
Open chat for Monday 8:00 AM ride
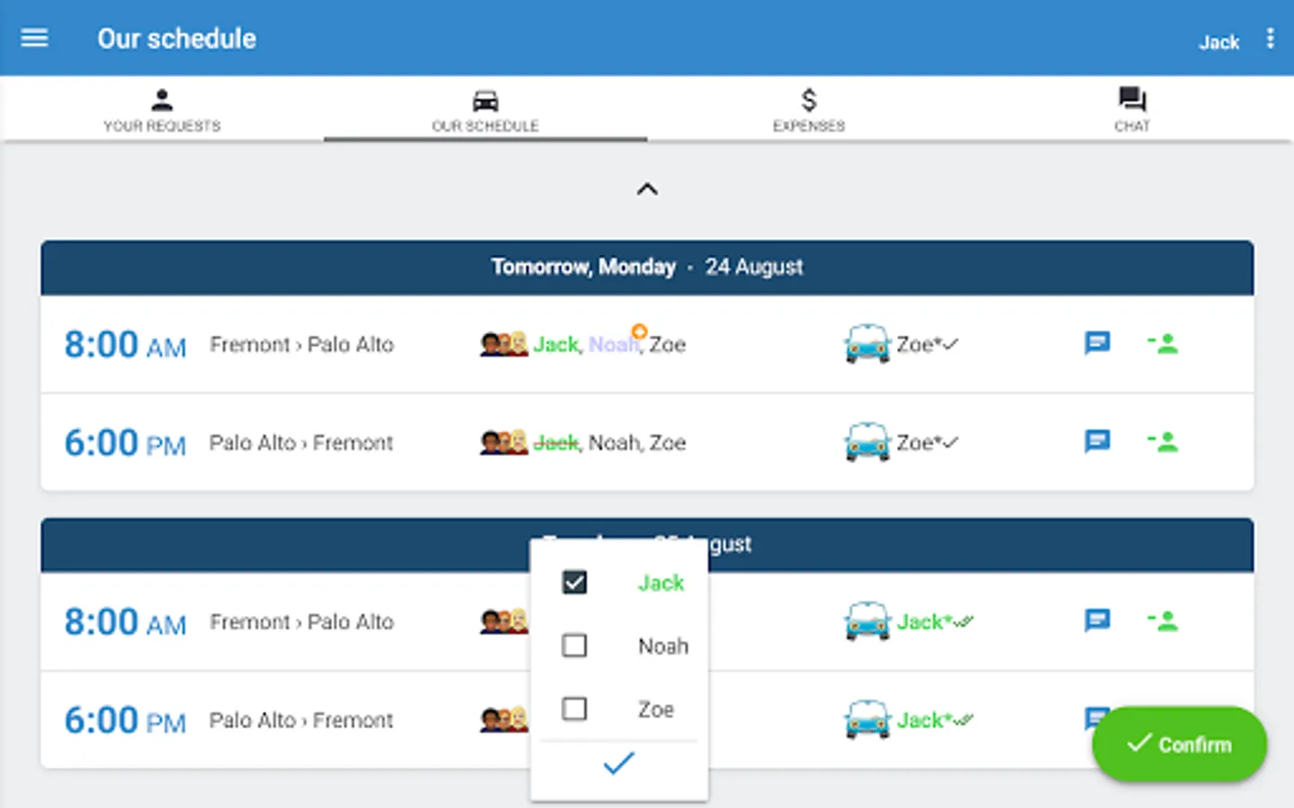click(1097, 343)
